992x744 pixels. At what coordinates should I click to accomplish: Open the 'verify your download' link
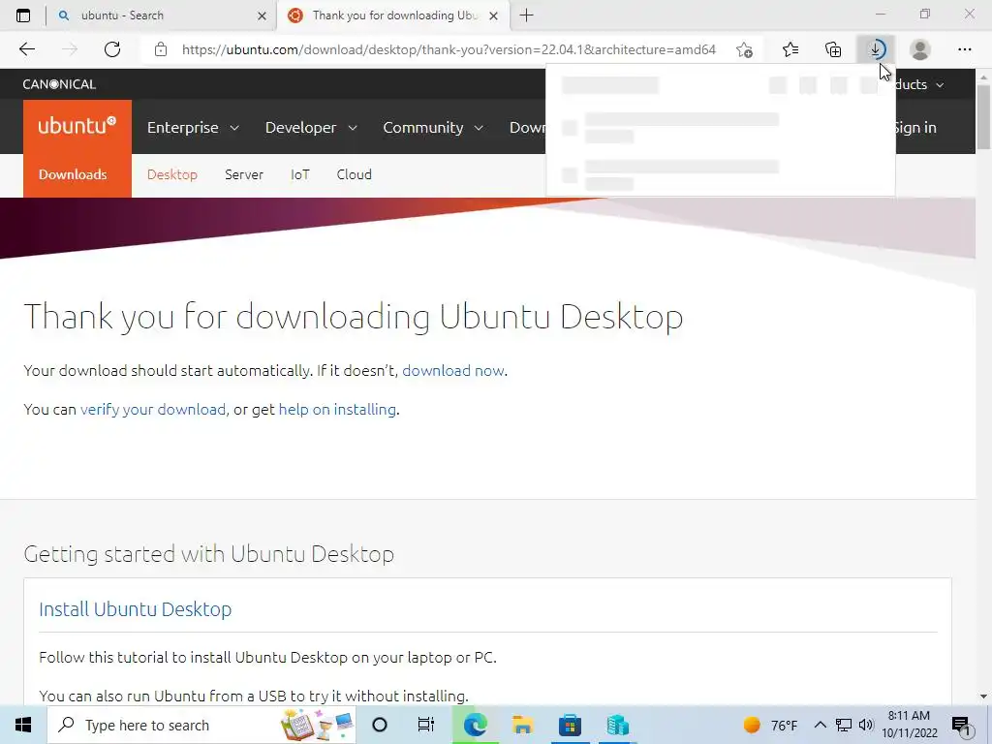point(152,410)
